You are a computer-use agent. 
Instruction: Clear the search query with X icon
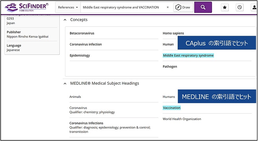168,7
